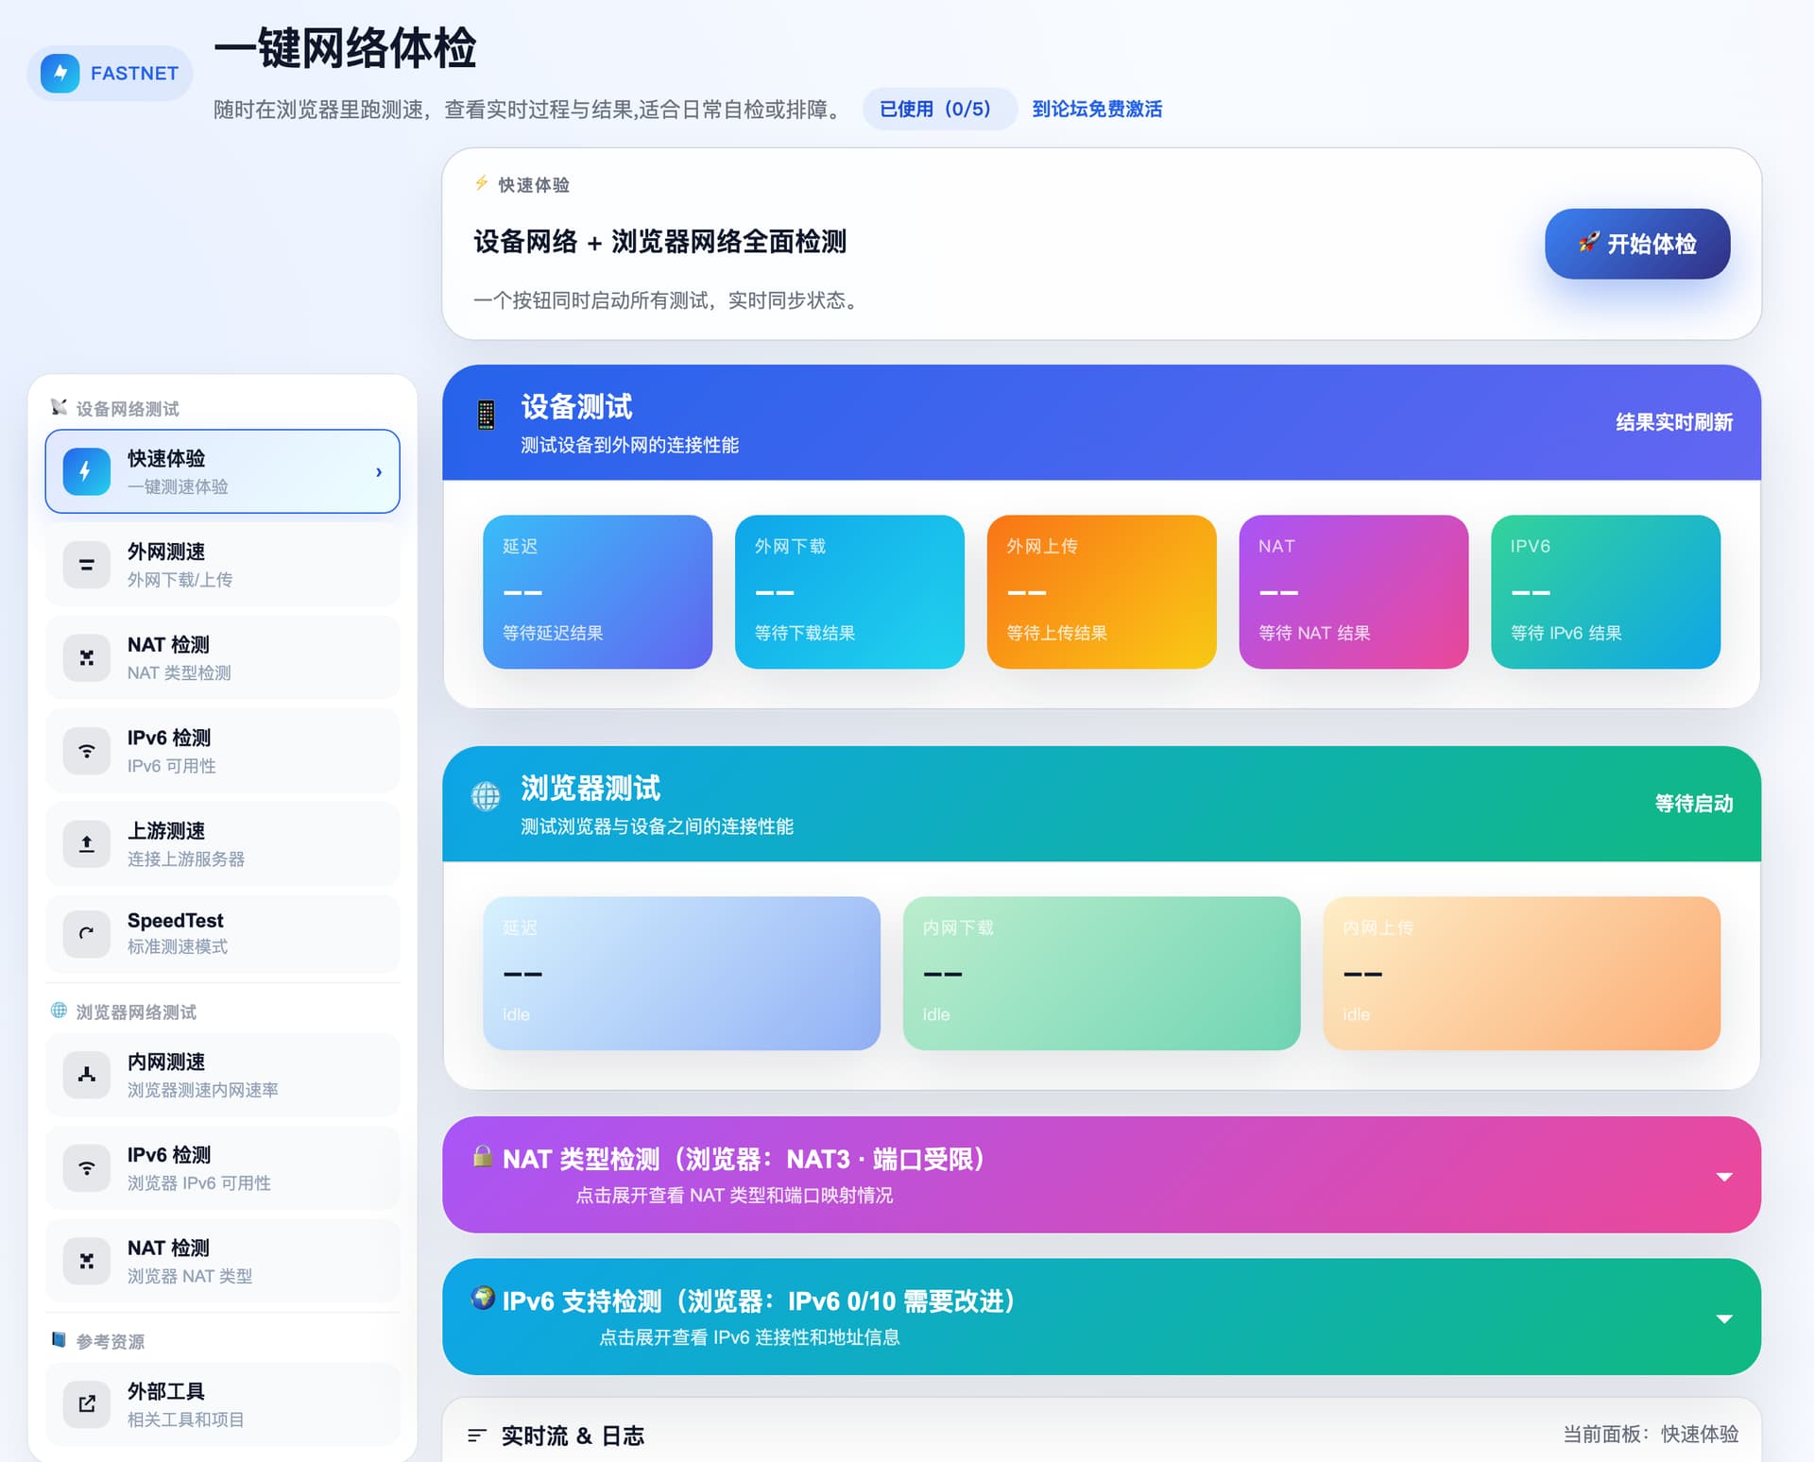1814x1462 pixels.
Task: Click the device NAT 检测 NAT 类型检测 icon
Action: (86, 657)
